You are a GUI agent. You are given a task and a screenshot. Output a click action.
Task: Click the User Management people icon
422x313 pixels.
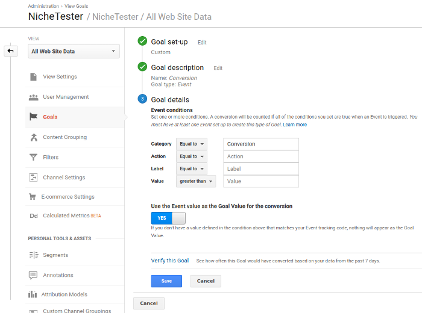pyautogui.click(x=33, y=97)
